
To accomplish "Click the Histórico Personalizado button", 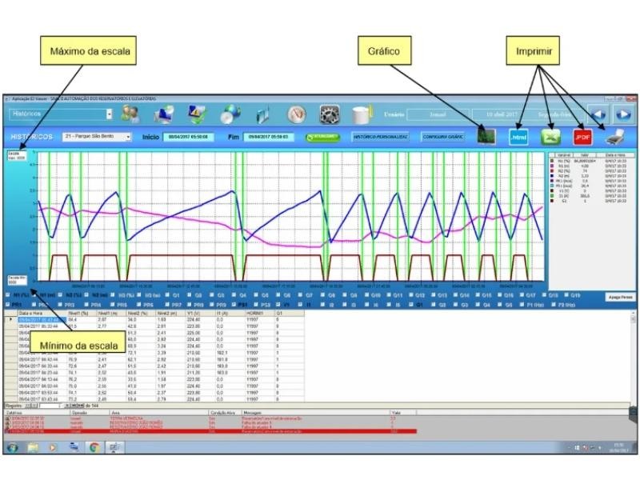I will coord(380,137).
